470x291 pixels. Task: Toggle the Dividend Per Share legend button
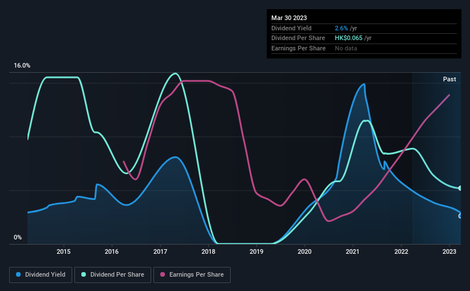tap(113, 275)
